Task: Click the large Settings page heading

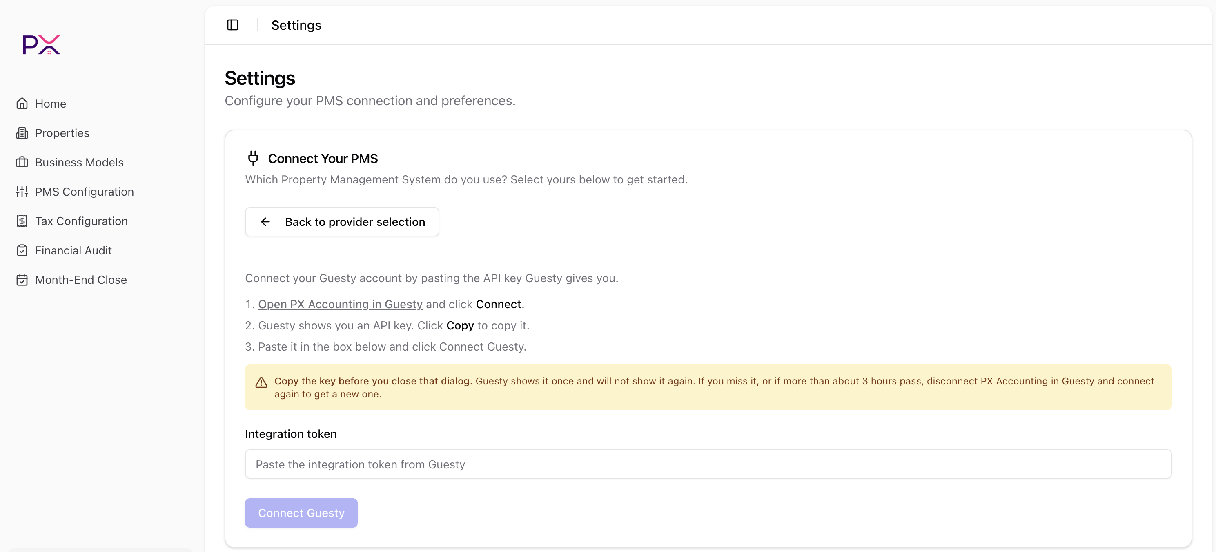Action: point(260,78)
